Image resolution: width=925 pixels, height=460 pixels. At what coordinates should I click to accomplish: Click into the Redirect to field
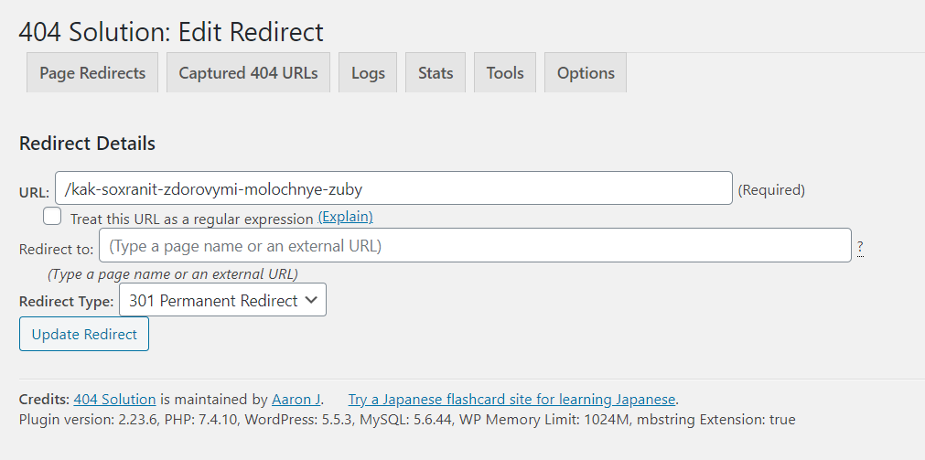pyautogui.click(x=475, y=245)
